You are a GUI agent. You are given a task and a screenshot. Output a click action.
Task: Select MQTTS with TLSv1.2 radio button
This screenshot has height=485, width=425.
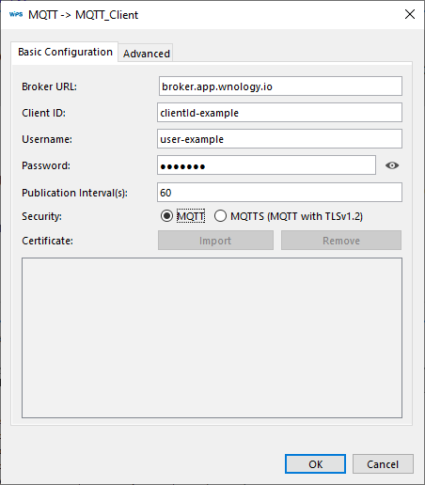(x=220, y=216)
